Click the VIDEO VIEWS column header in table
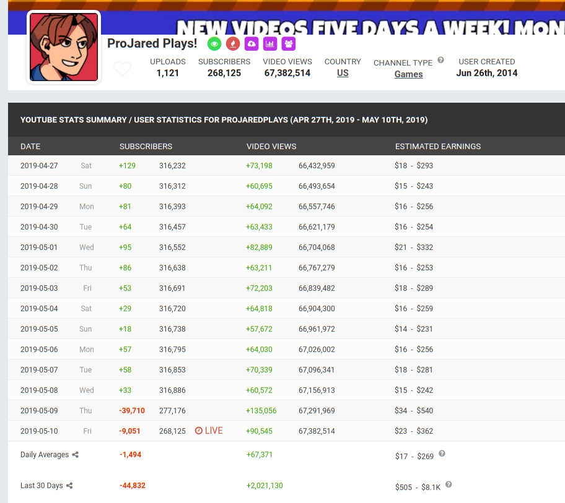The height and width of the screenshot is (503, 565). [x=271, y=147]
